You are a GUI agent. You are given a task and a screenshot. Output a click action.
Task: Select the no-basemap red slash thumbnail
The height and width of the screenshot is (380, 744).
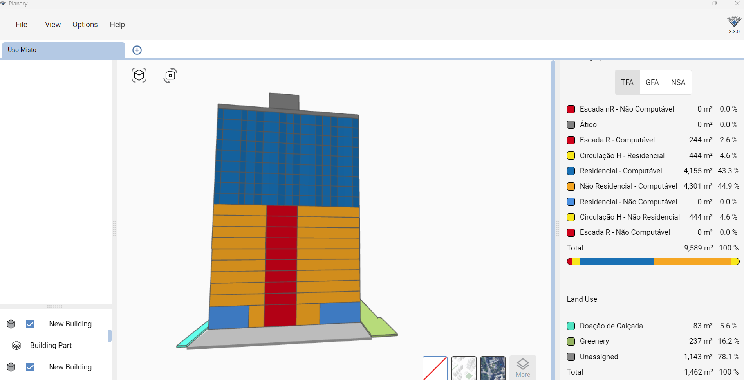[x=435, y=368]
